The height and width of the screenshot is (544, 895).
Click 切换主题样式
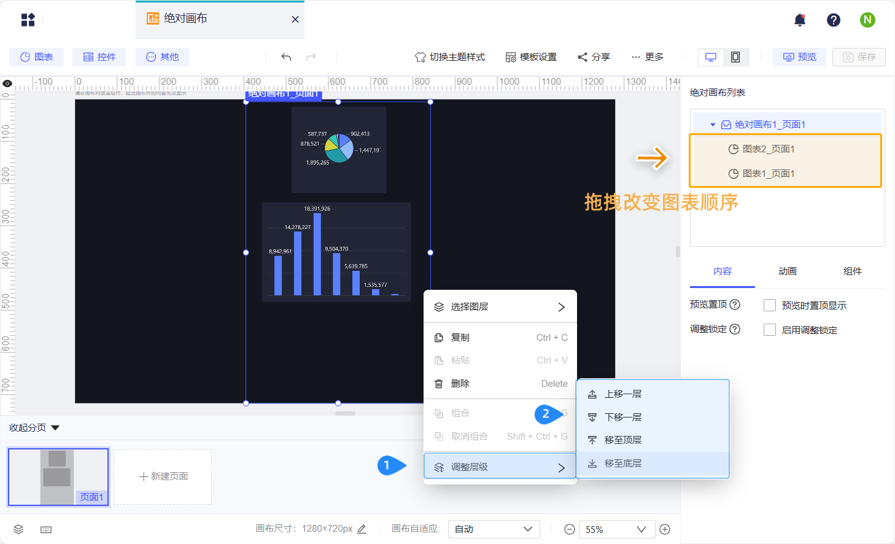tap(450, 57)
